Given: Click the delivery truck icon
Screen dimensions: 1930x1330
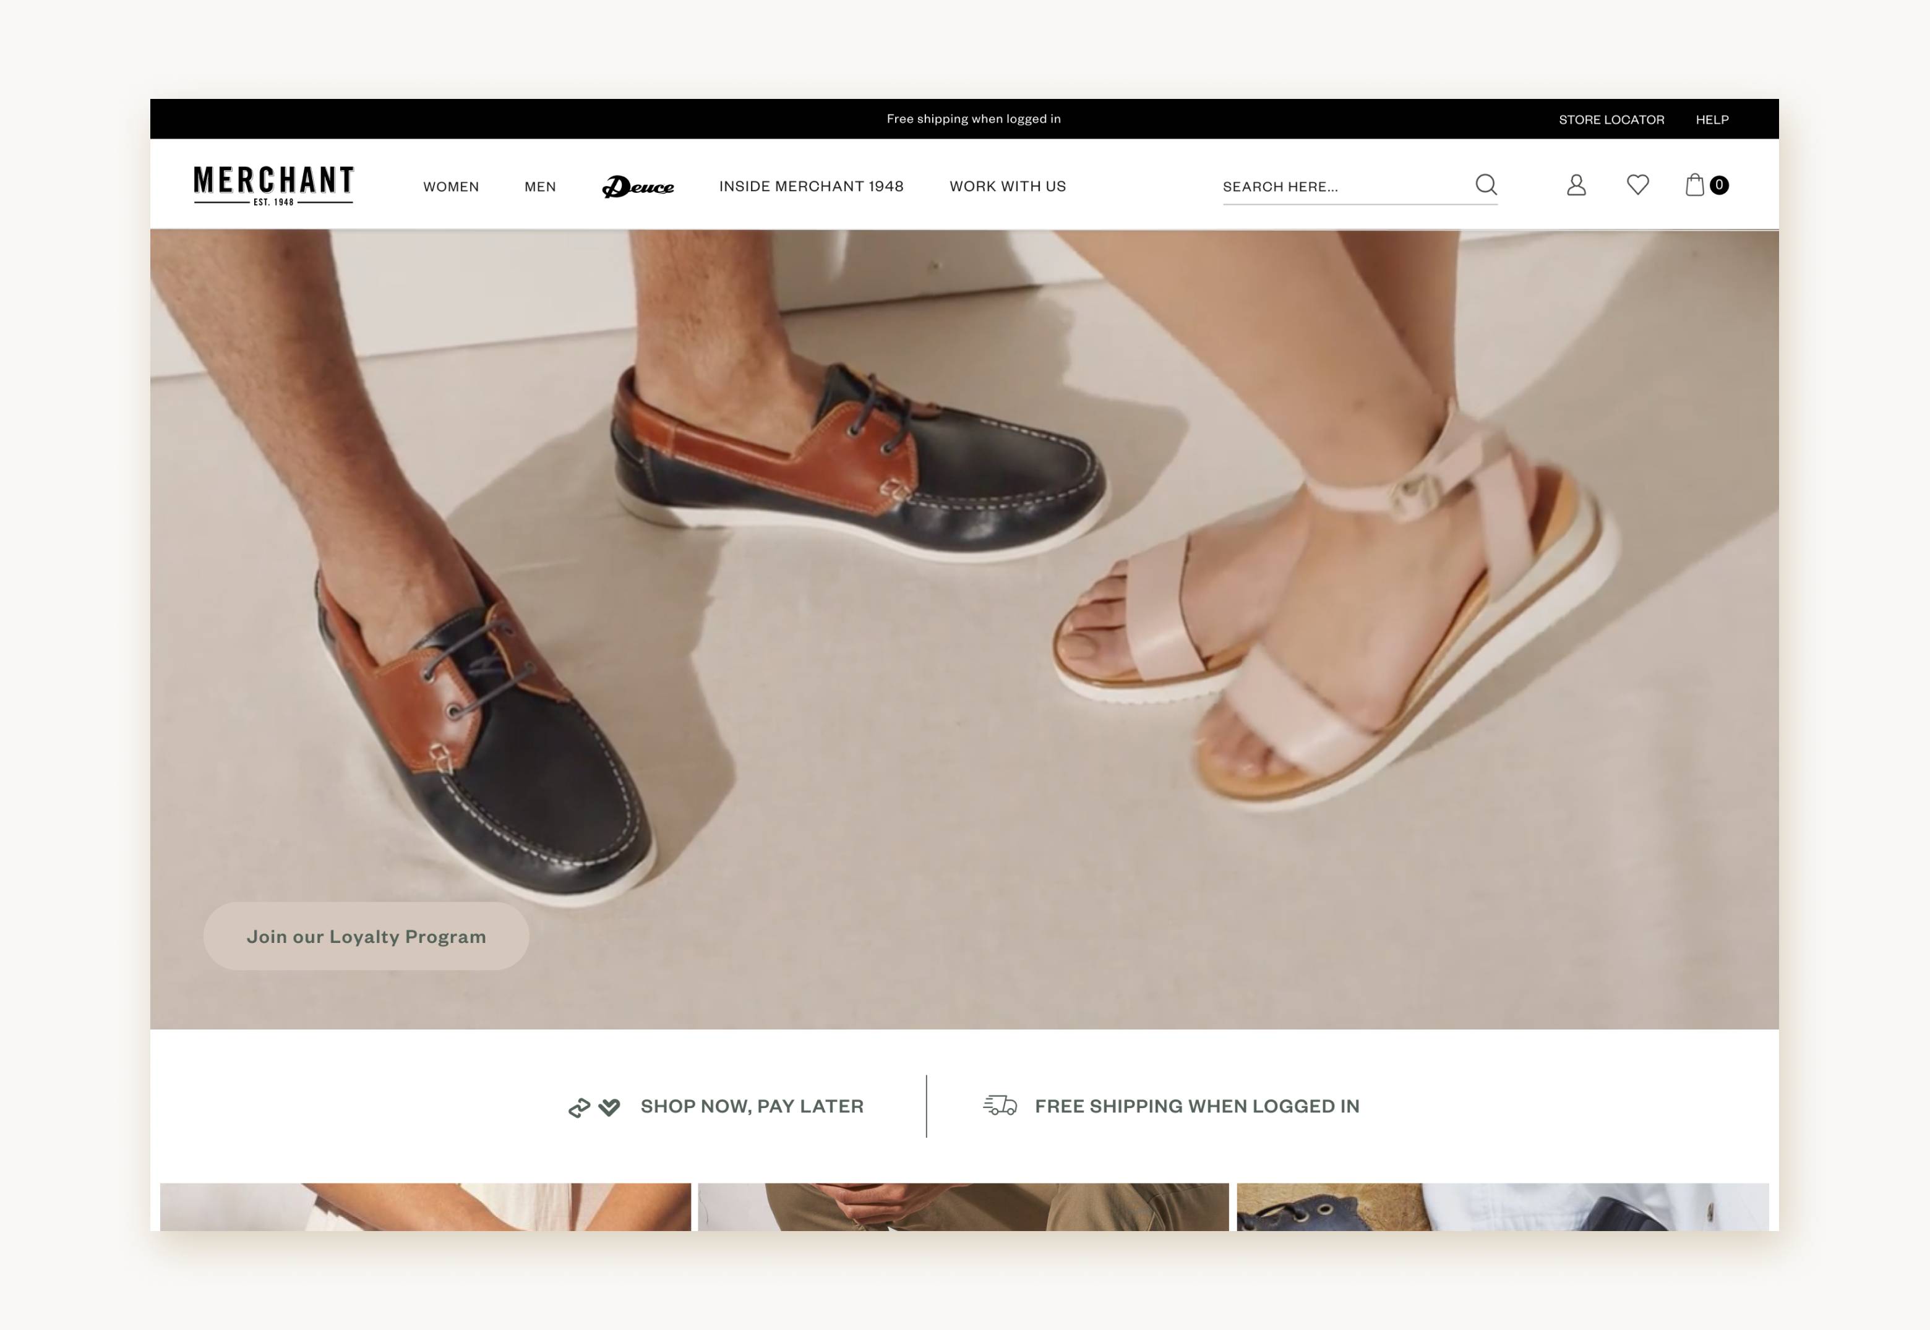Looking at the screenshot, I should pyautogui.click(x=1000, y=1105).
